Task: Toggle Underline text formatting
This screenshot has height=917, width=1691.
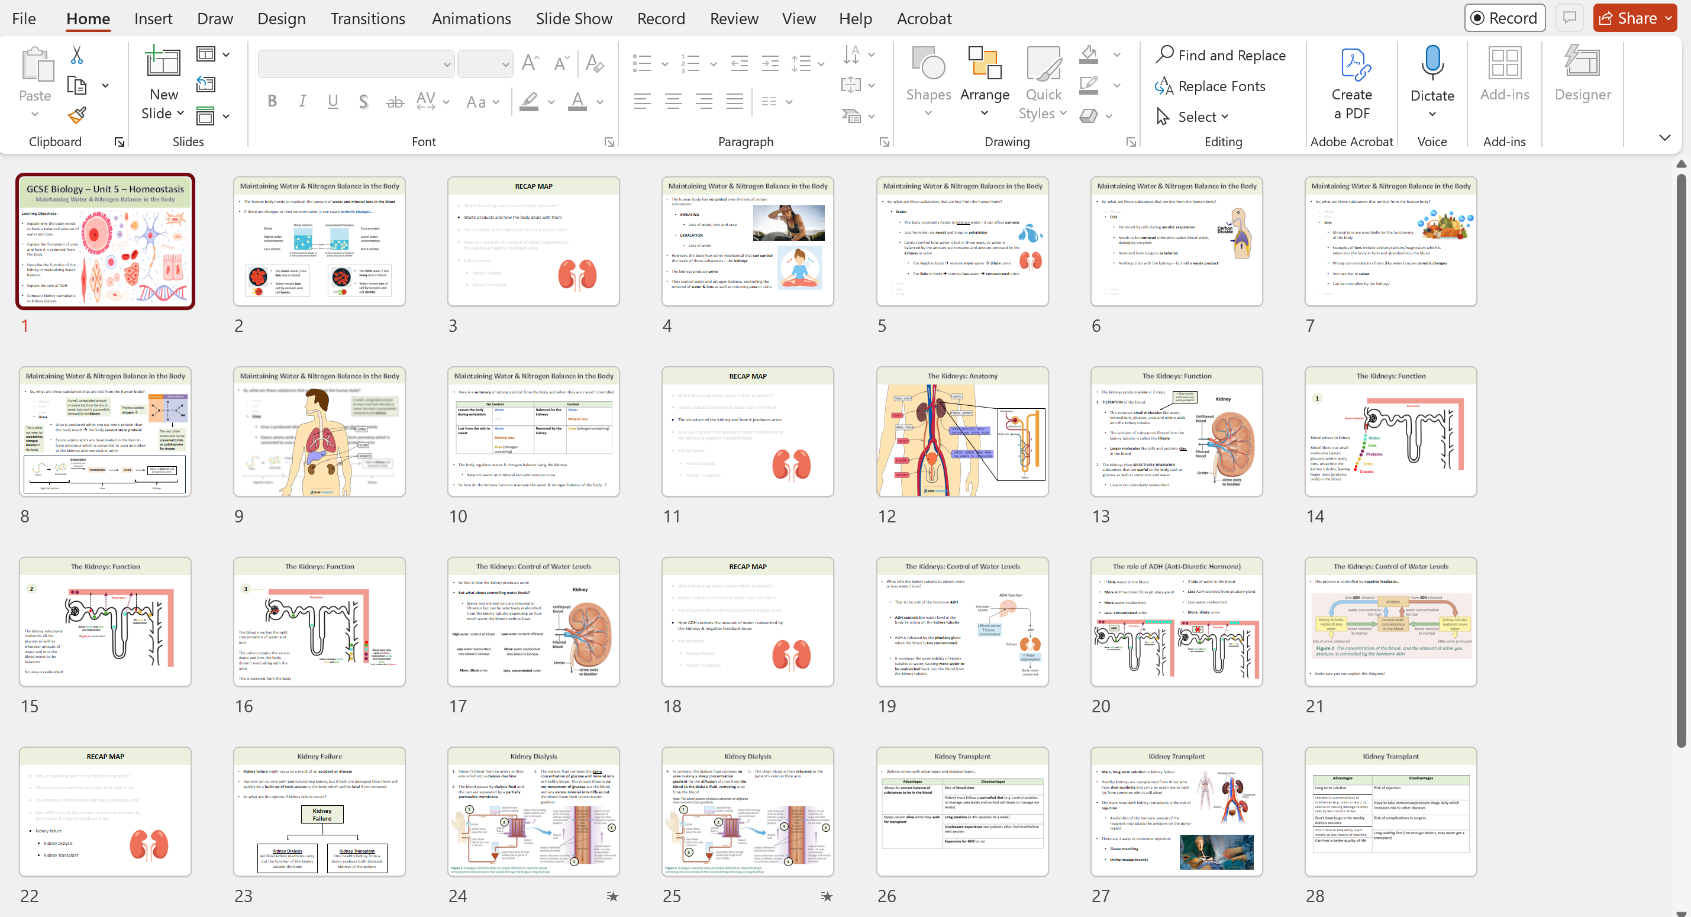Action: [333, 101]
